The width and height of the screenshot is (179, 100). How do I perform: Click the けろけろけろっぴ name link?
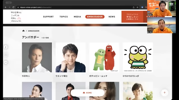tap(131, 76)
